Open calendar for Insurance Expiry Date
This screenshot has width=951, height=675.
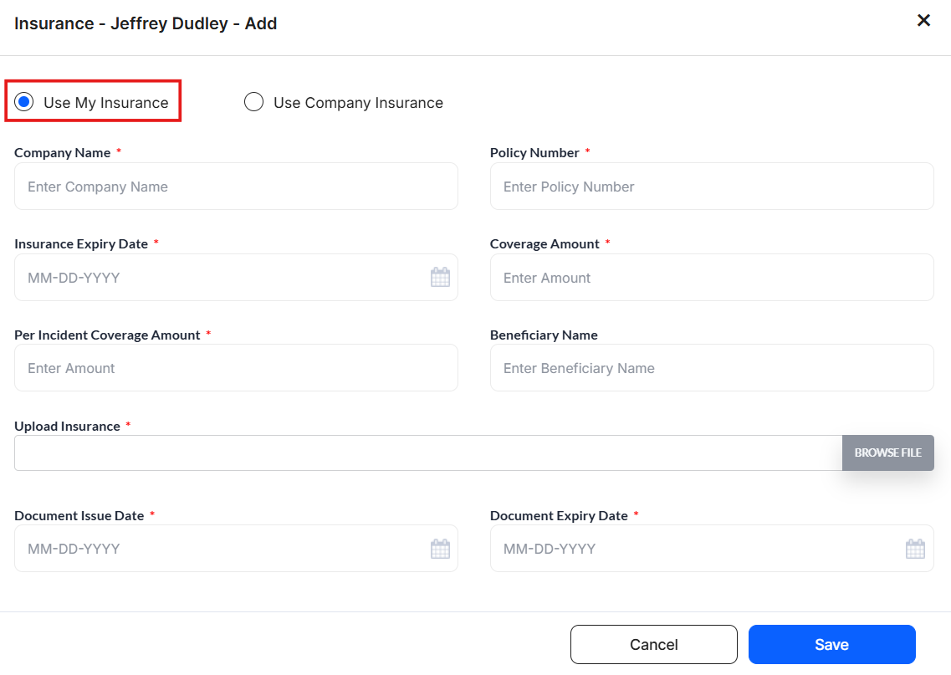coord(440,277)
